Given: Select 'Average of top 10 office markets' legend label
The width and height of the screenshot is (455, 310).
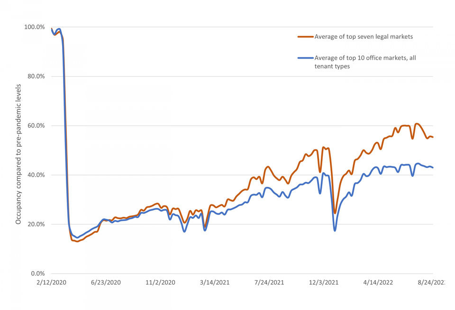Looking at the screenshot, I should [x=365, y=62].
